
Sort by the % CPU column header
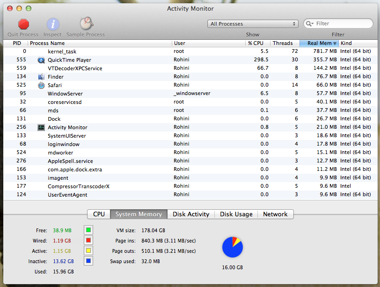click(258, 43)
